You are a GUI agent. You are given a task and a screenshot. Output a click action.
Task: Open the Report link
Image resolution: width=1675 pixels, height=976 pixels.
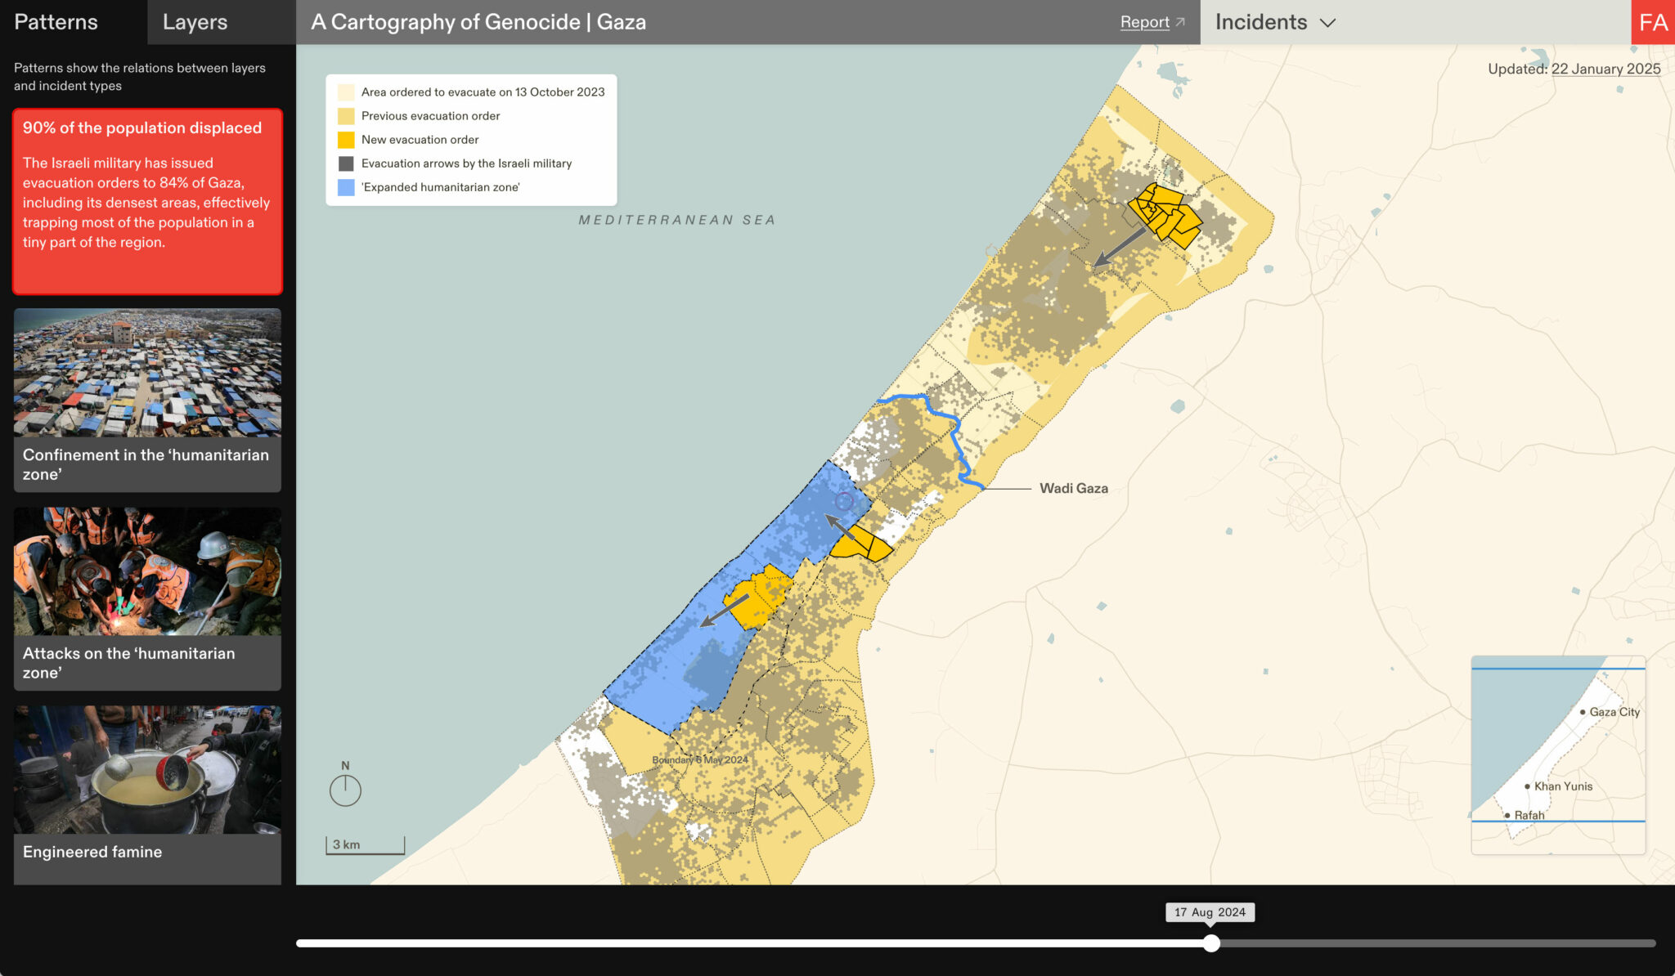[x=1144, y=22]
